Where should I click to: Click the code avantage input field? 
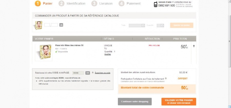(x=78, y=73)
